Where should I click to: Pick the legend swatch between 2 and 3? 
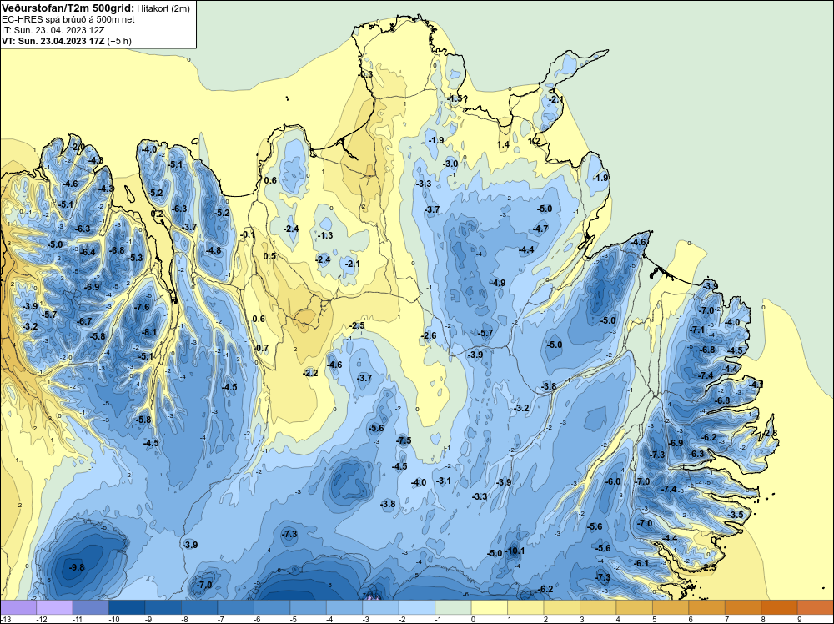pyautogui.click(x=561, y=607)
